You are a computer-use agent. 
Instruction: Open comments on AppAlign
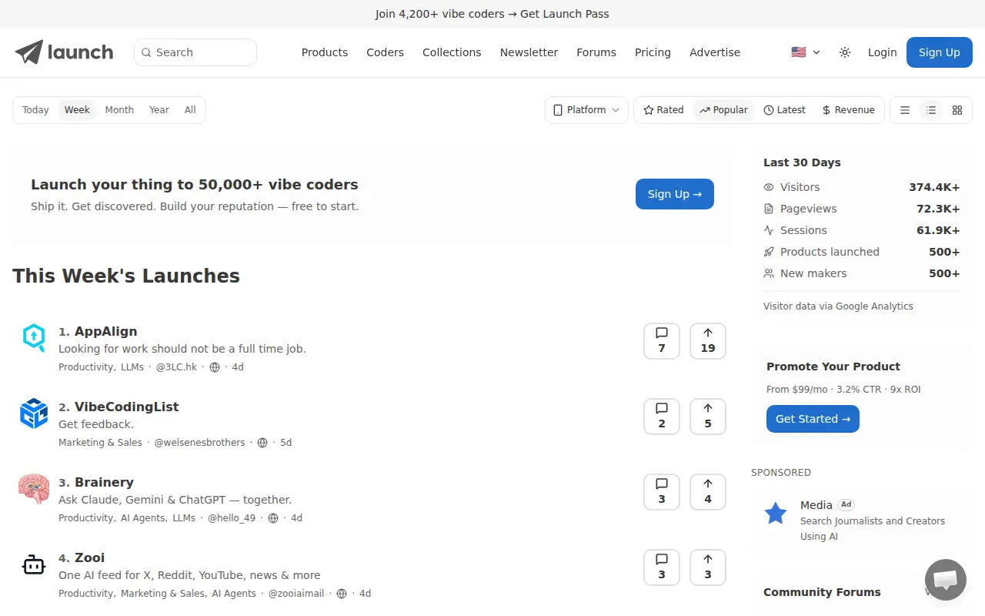pyautogui.click(x=662, y=341)
